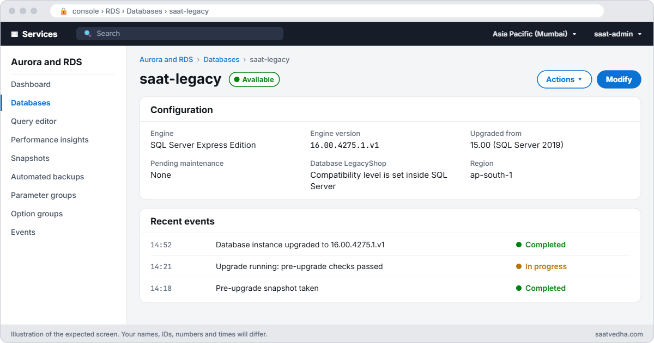Image resolution: width=654 pixels, height=343 pixels.
Task: Click the 'Database LegacyShop' label
Action: pos(348,163)
